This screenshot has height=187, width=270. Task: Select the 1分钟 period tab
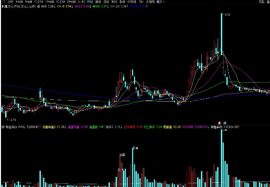pyautogui.click(x=19, y=2)
